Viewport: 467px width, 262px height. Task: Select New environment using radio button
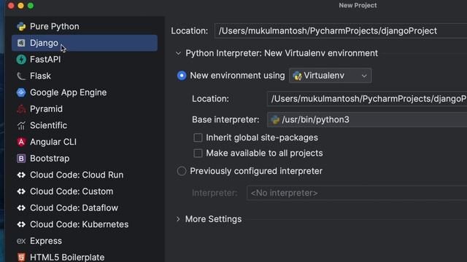(182, 76)
